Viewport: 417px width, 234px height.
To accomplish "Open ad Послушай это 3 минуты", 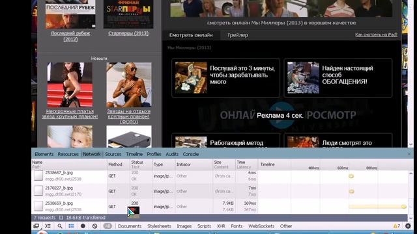I will 226,78.
